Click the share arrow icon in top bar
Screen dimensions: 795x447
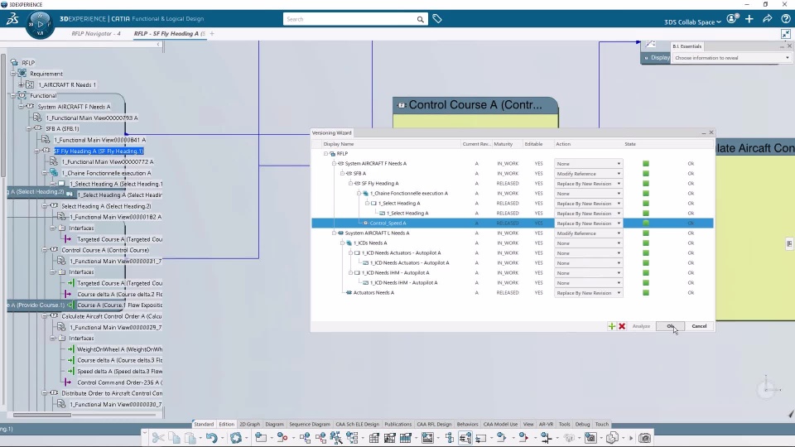pos(768,19)
